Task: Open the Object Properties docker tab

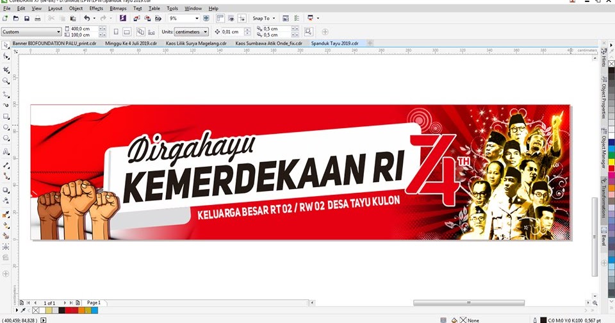Action: [603, 97]
